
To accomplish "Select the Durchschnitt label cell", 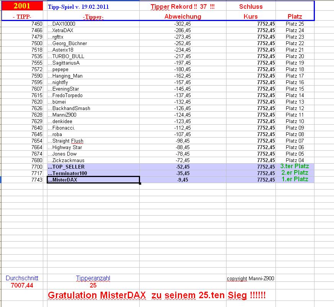I will (x=22, y=278).
